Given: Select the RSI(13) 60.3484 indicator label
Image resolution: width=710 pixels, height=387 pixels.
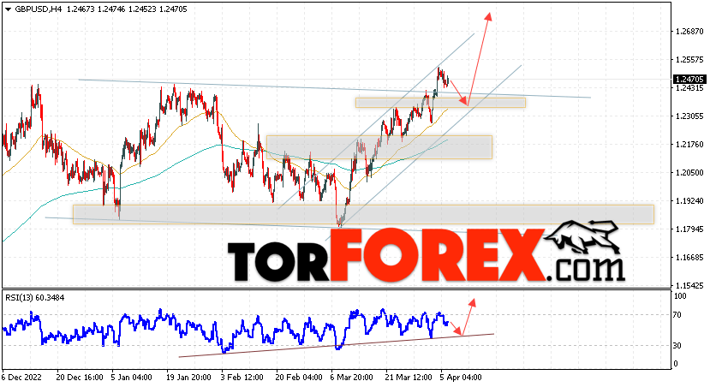Looking at the screenshot, I should tap(35, 298).
